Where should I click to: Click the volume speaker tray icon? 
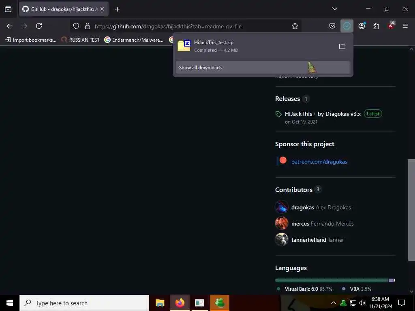tap(362, 303)
